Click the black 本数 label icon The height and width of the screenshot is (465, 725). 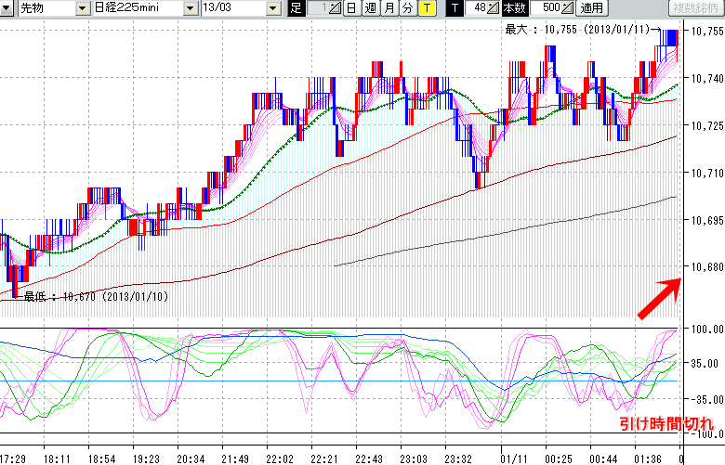pyautogui.click(x=514, y=8)
